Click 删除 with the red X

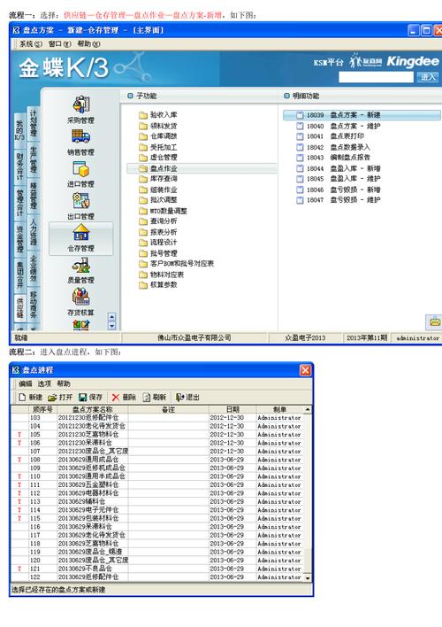click(x=124, y=397)
